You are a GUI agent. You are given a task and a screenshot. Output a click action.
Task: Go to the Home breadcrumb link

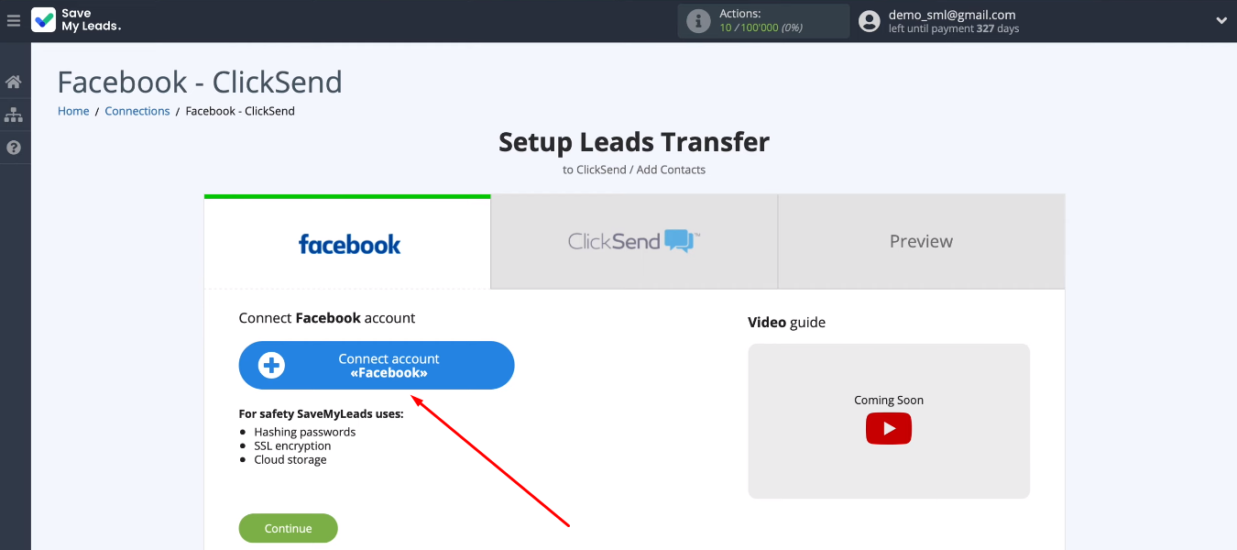[x=73, y=111]
